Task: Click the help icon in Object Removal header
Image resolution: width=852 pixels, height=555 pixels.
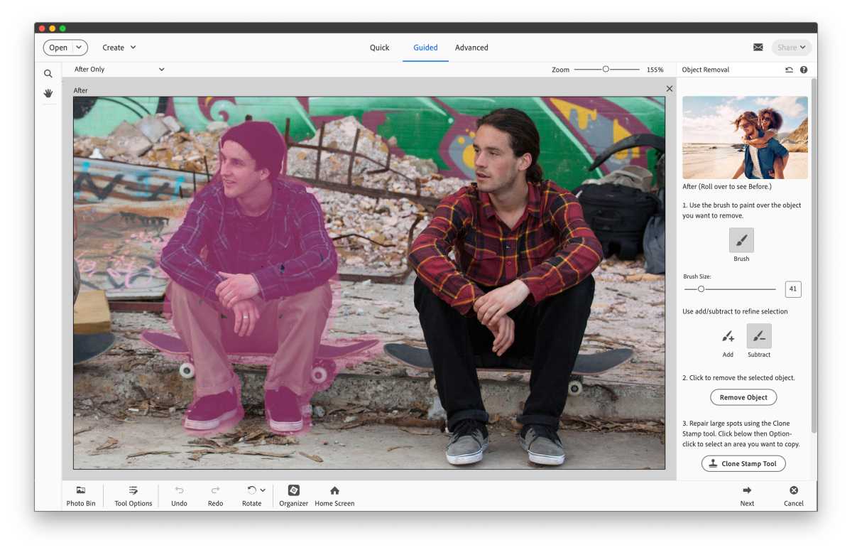Action: 804,69
